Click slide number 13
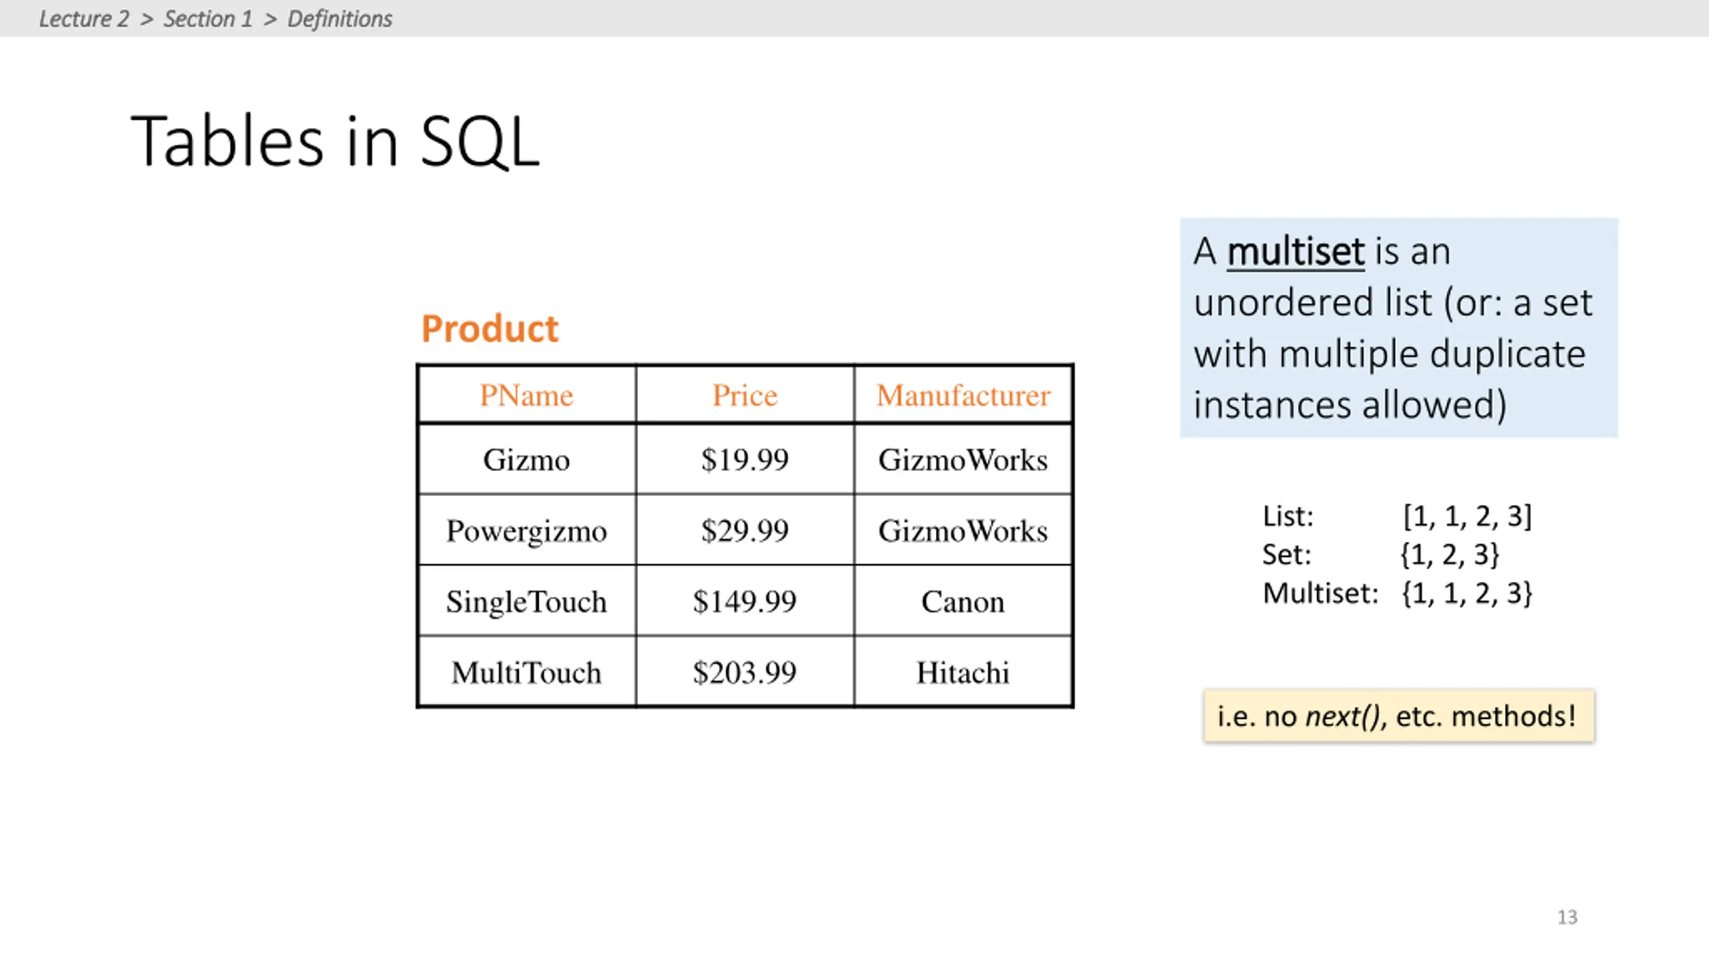The height and width of the screenshot is (961, 1709). coord(1567,917)
